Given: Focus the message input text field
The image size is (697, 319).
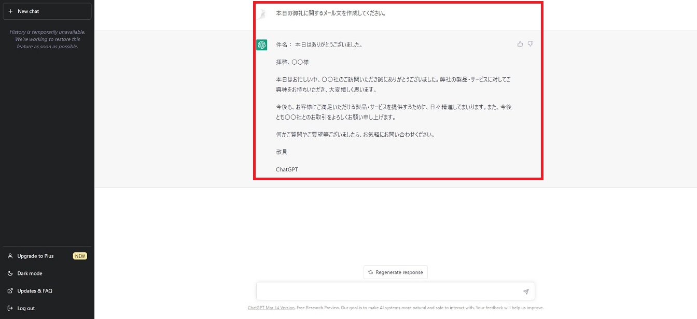Looking at the screenshot, I should click(x=389, y=292).
